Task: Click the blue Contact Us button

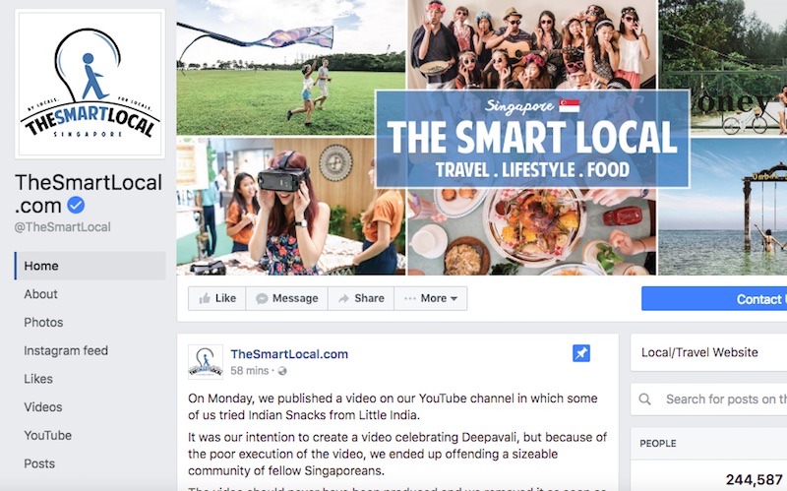Action: click(x=714, y=299)
